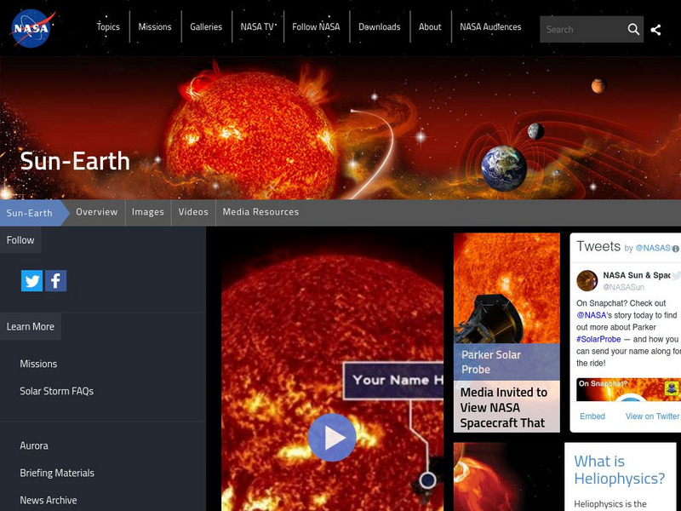This screenshot has height=511, width=681.
Task: Open the Solar Storm FAQs link
Action: coord(56,391)
